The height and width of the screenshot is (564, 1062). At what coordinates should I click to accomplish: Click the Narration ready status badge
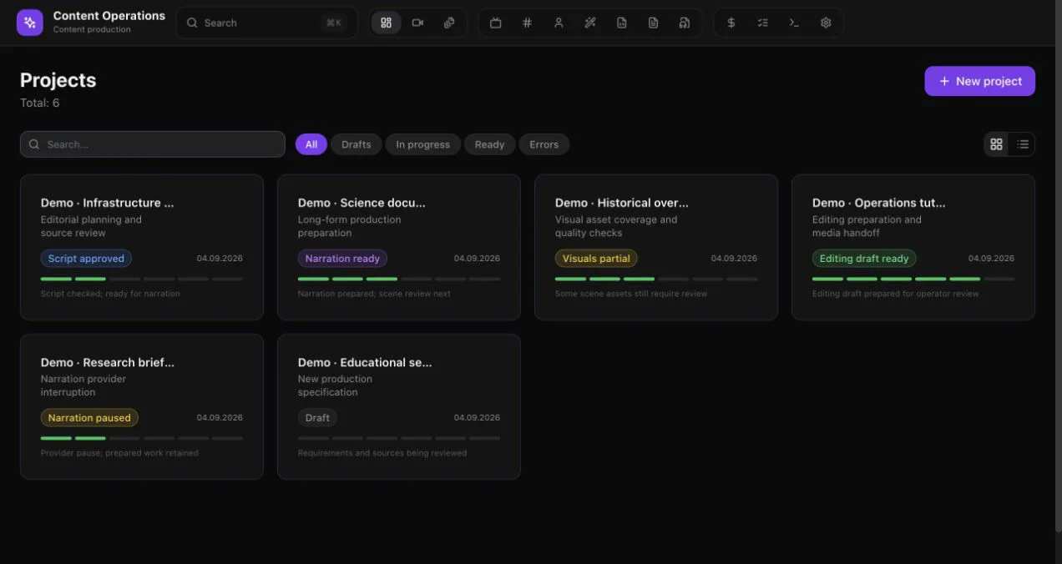(x=342, y=259)
